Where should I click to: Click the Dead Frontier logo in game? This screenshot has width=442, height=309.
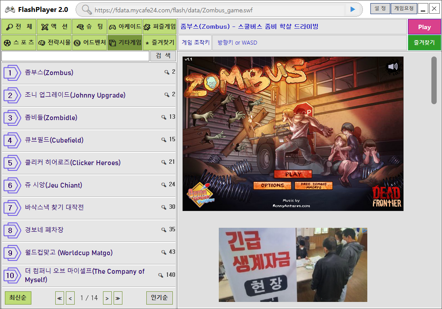point(387,196)
